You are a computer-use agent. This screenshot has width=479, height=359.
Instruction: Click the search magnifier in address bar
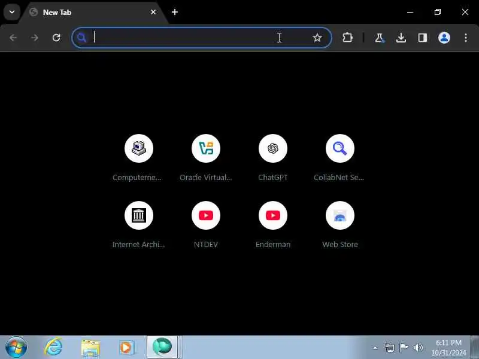click(81, 38)
